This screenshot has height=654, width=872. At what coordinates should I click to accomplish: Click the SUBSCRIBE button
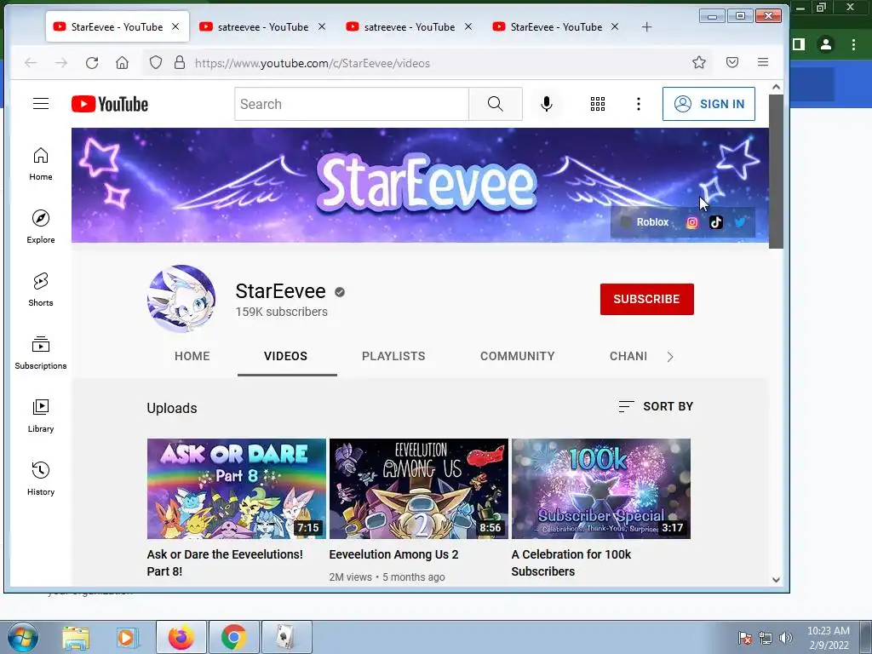tap(647, 299)
